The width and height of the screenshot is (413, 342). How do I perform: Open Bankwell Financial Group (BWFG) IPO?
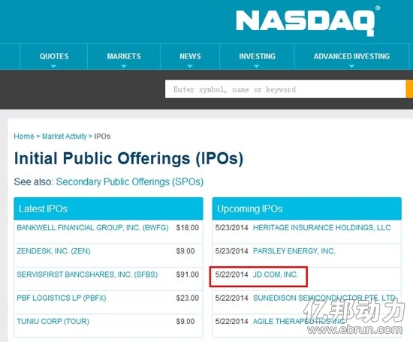tap(92, 227)
